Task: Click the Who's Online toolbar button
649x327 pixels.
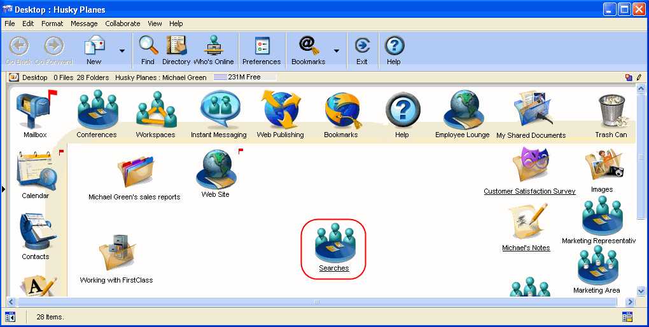Action: tap(213, 50)
